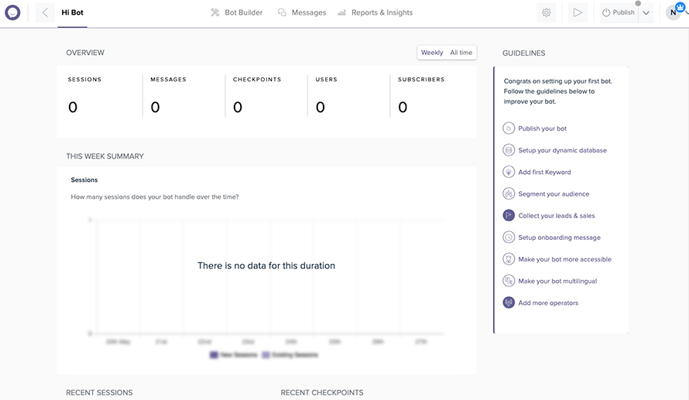The width and height of the screenshot is (689, 400).
Task: Open Segment your audience link
Action: pyautogui.click(x=554, y=193)
